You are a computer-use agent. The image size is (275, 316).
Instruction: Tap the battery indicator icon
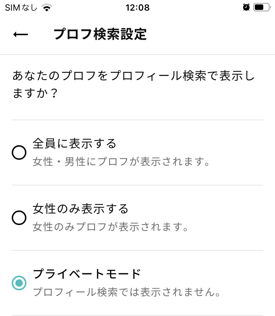(x=262, y=7)
